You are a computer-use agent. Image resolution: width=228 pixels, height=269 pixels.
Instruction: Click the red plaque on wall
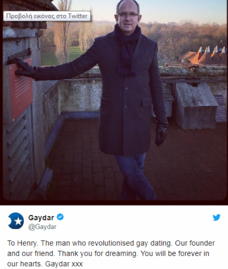tap(21, 89)
